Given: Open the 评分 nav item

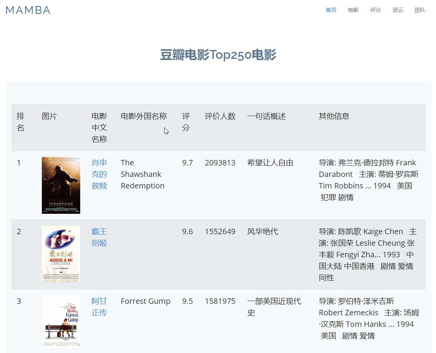Looking at the screenshot, I should pyautogui.click(x=375, y=10).
